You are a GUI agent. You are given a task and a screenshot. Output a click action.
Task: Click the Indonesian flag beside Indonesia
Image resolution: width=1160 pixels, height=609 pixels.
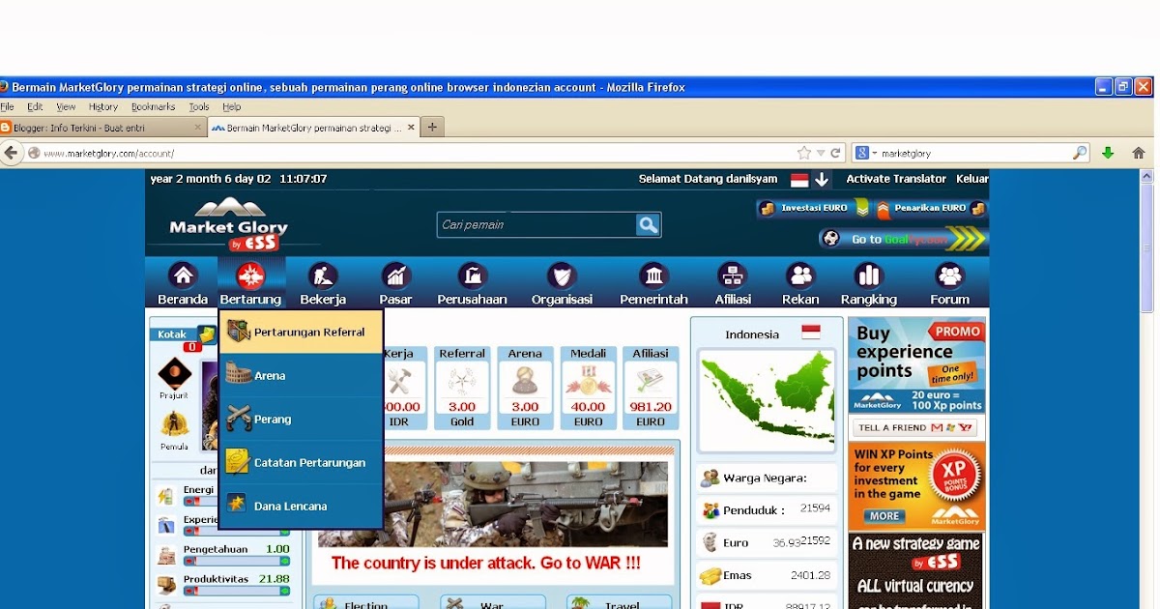coord(811,333)
